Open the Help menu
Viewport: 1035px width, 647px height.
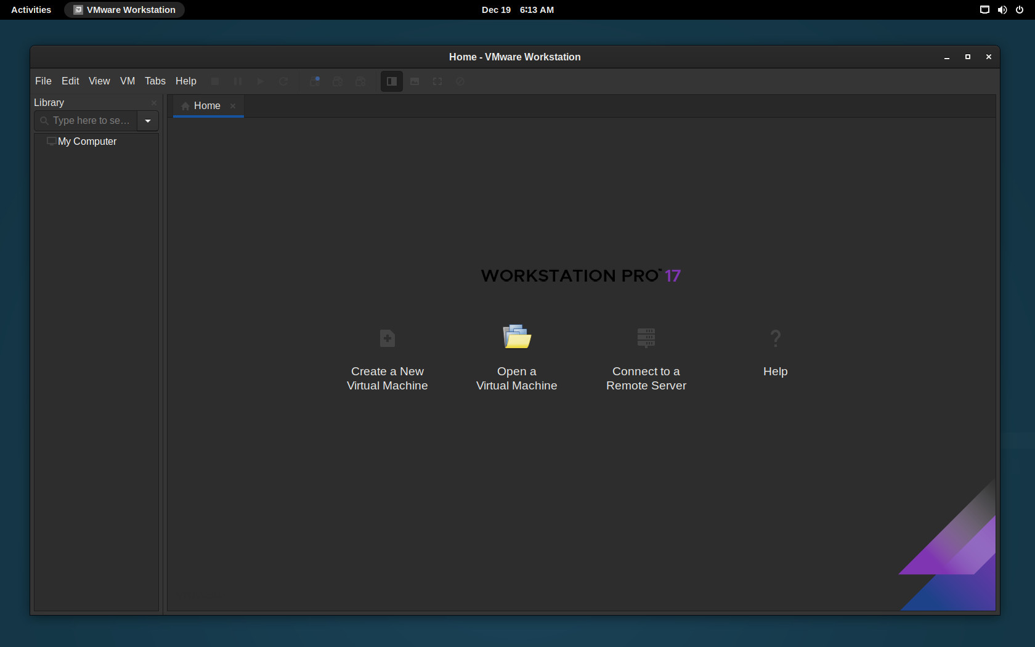coord(186,81)
